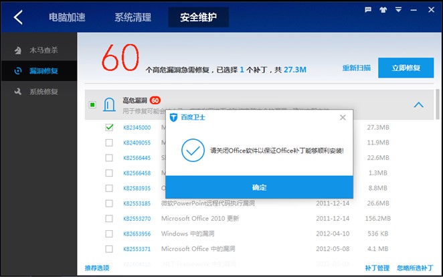Select the 微软PowerPoint远程代码执行漏洞 description
This screenshot has height=277, width=443.
[x=208, y=203]
